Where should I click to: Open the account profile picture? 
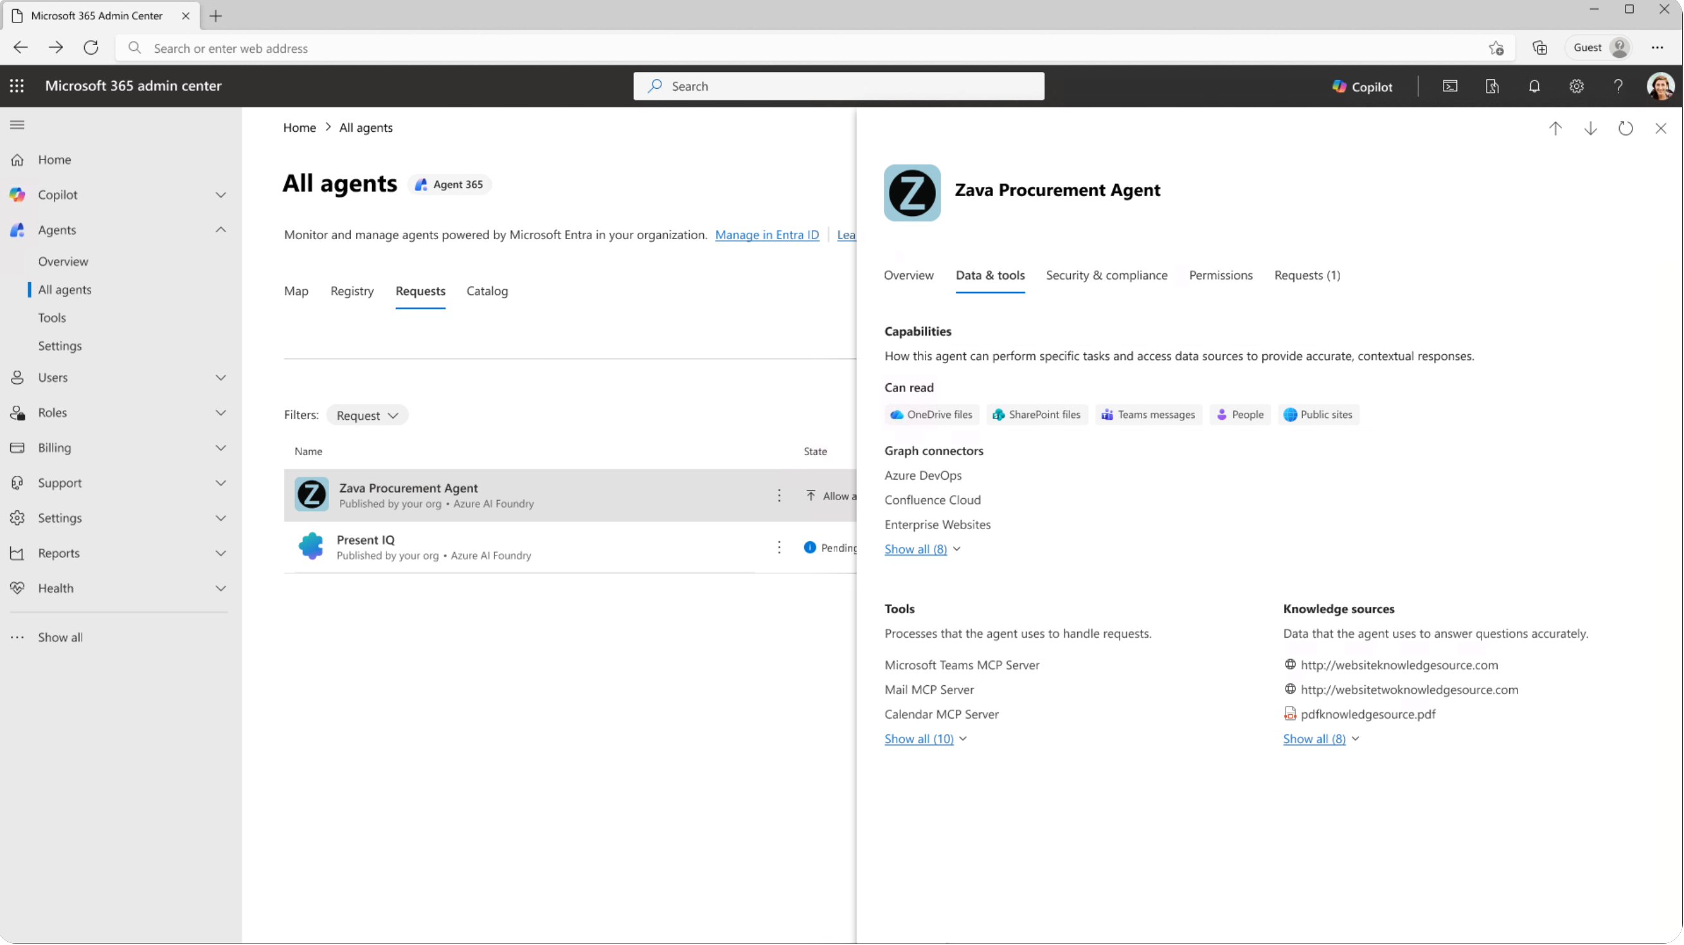(x=1660, y=86)
